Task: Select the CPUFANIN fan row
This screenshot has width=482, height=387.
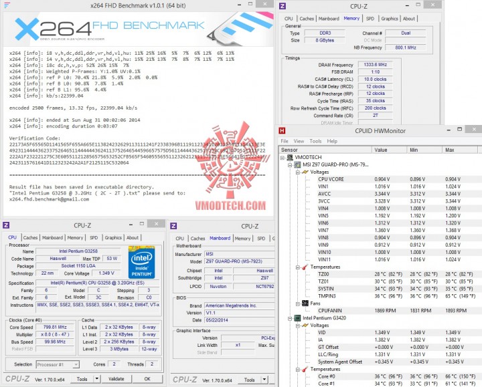Action: tap(398, 311)
